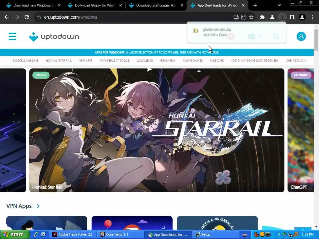This screenshot has width=319, height=239.
Task: Switch to Core Temp 1.1 taskbar item
Action: coord(120,235)
